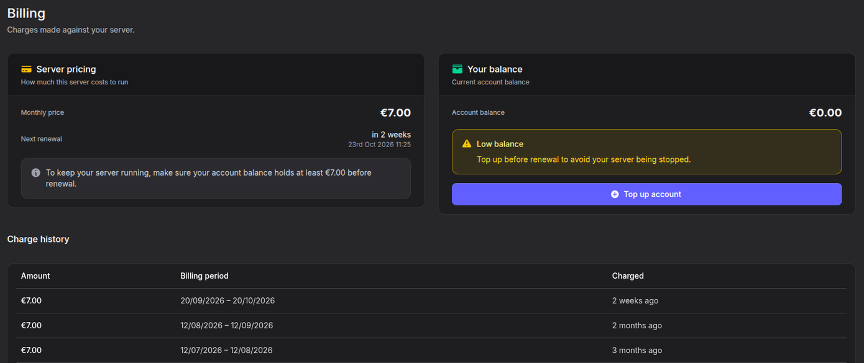Click the Monthly price label
The image size is (864, 363).
click(42, 112)
